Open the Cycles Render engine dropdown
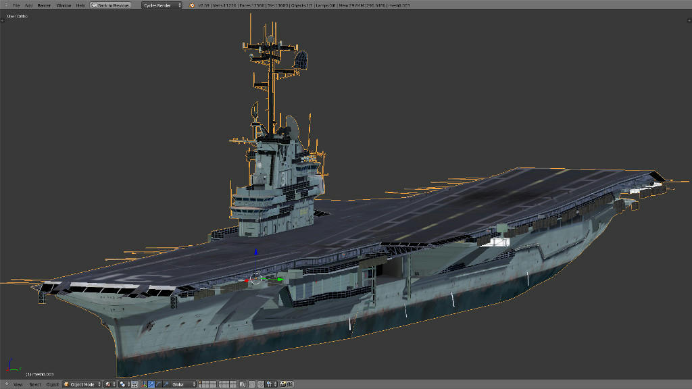692x389 pixels. coord(162,5)
